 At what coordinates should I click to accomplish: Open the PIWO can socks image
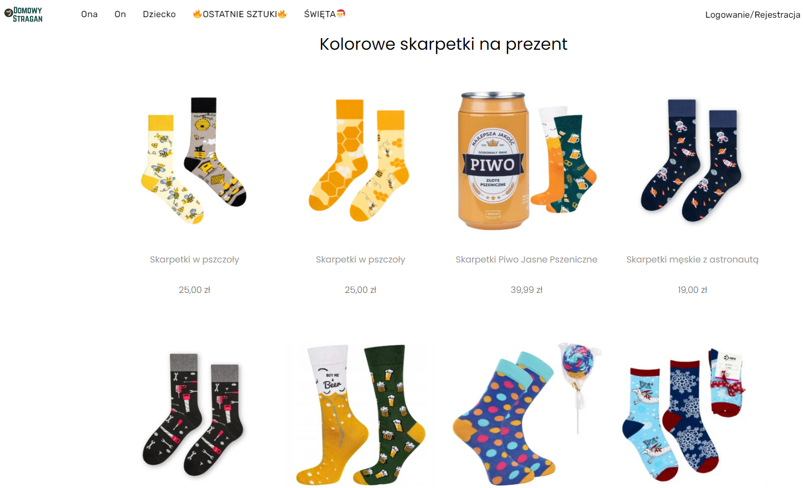526,160
